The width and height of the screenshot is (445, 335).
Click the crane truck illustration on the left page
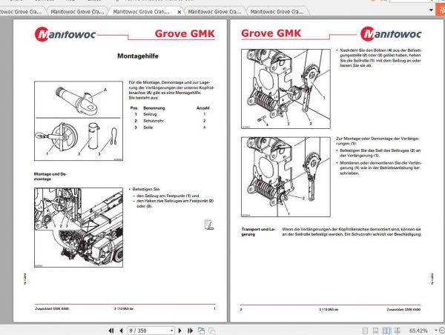pos(79,228)
